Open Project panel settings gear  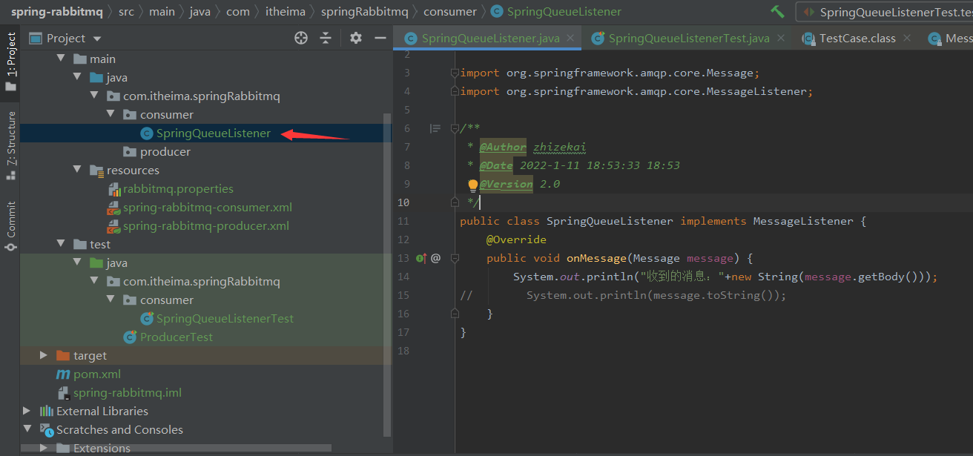coord(356,38)
